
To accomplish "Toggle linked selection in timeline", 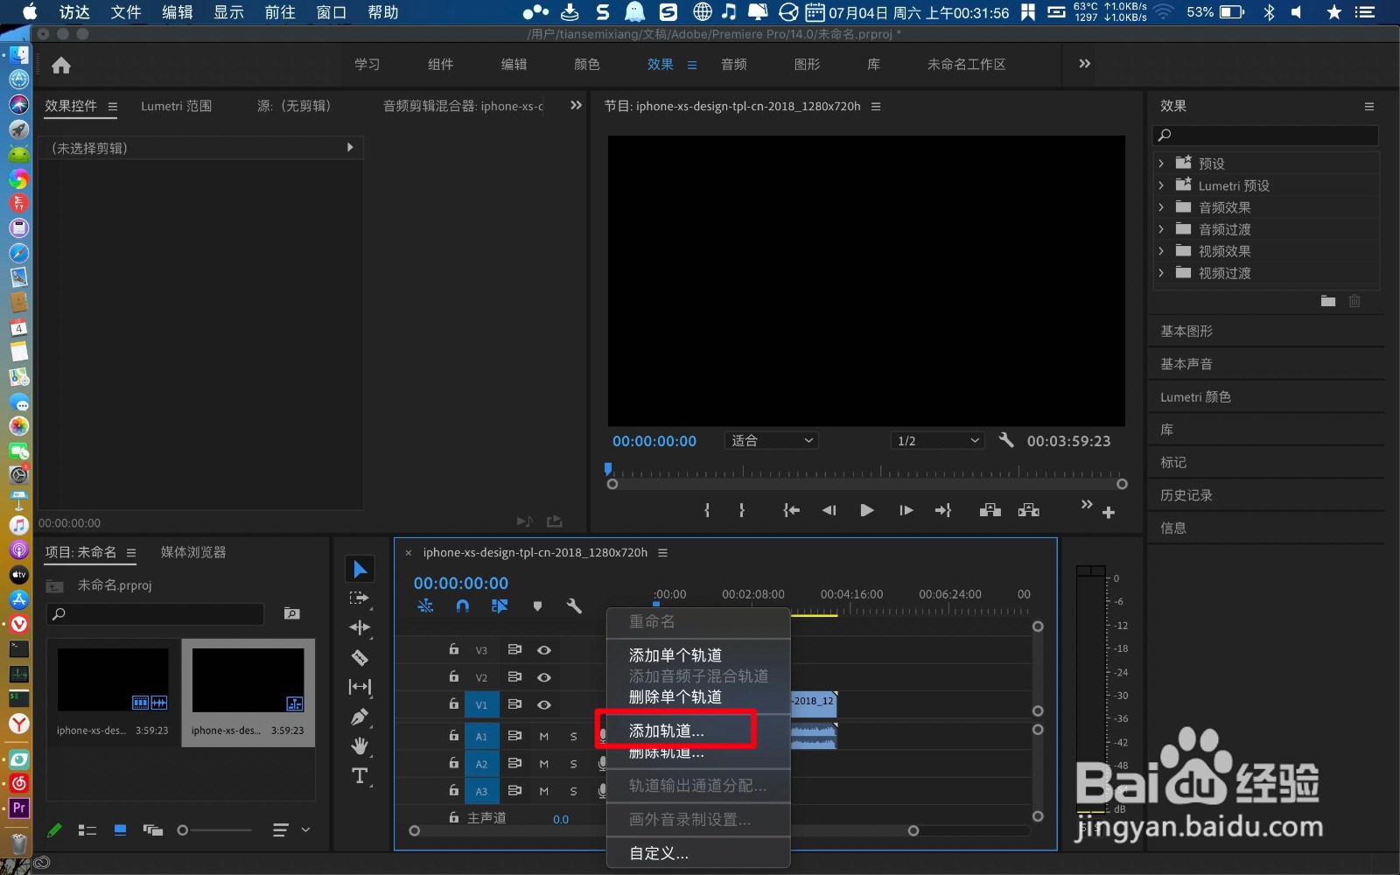I will 500,605.
